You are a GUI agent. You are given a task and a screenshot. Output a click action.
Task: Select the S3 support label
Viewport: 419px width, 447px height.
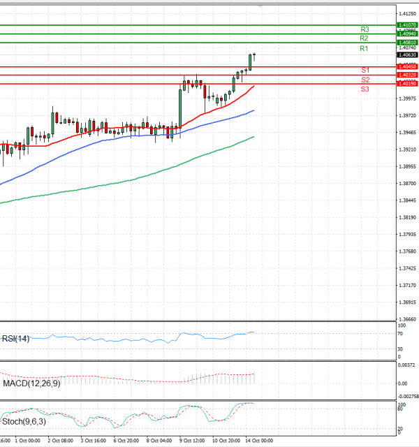point(365,89)
